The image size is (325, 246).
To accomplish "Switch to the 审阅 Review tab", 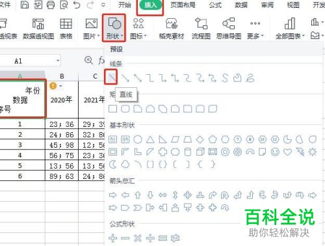I will [x=267, y=5].
